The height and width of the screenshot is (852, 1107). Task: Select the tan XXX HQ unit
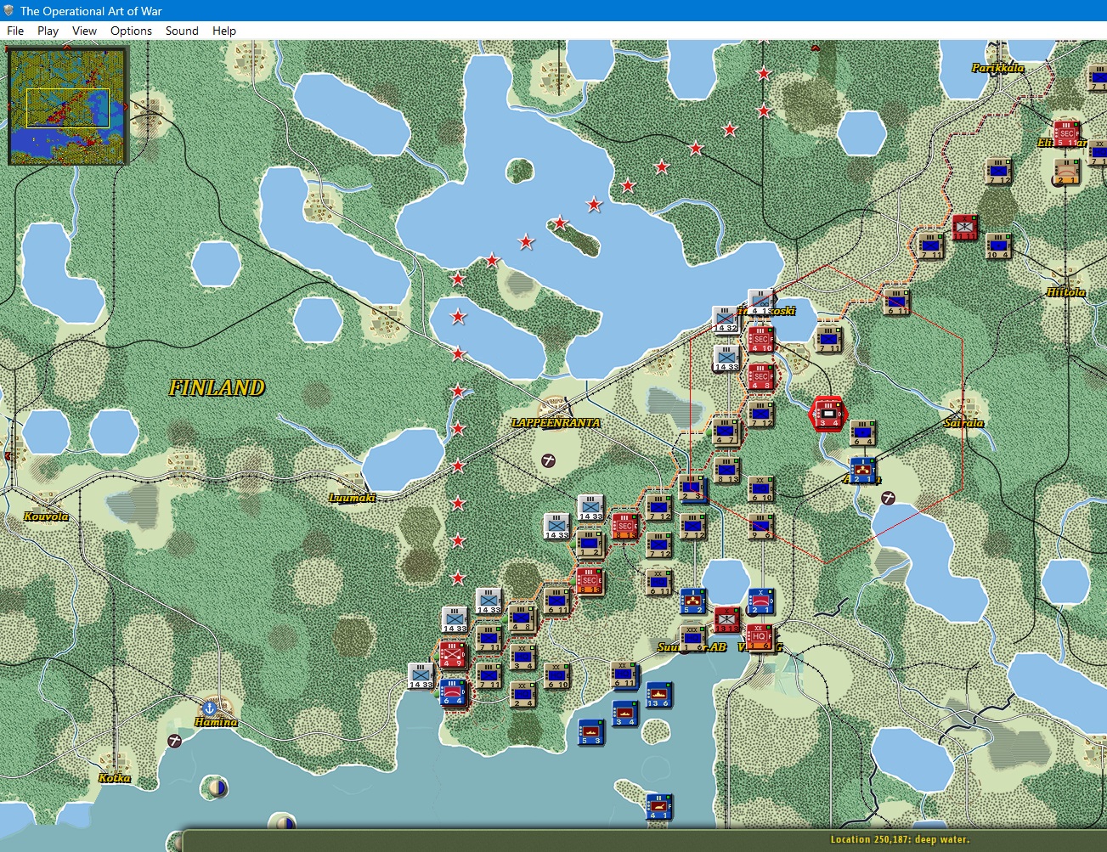(693, 639)
